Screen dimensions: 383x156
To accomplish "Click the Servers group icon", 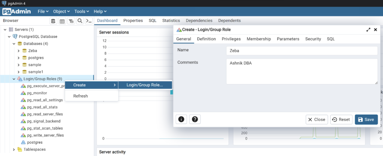I will tap(11, 29).
